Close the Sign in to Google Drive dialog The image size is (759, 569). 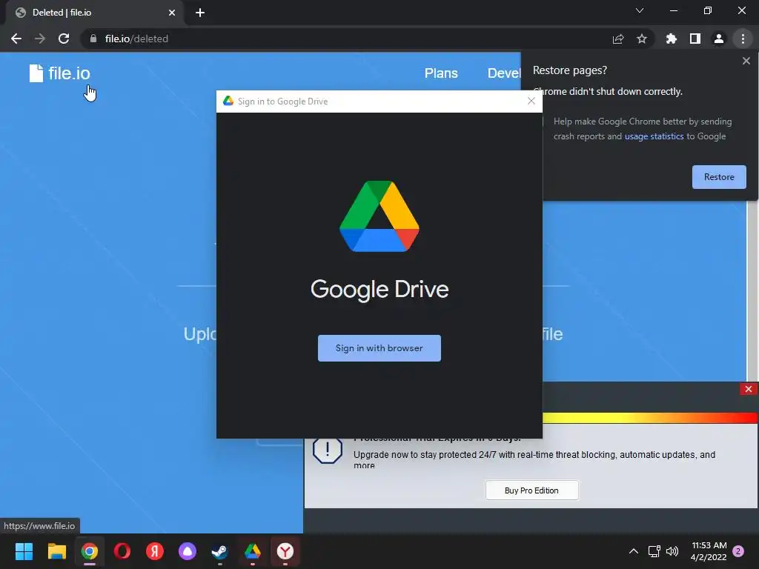pos(531,101)
